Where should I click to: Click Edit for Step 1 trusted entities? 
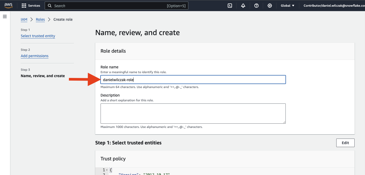point(345,143)
